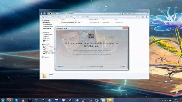Open the change view options dropdown

tap(139, 17)
